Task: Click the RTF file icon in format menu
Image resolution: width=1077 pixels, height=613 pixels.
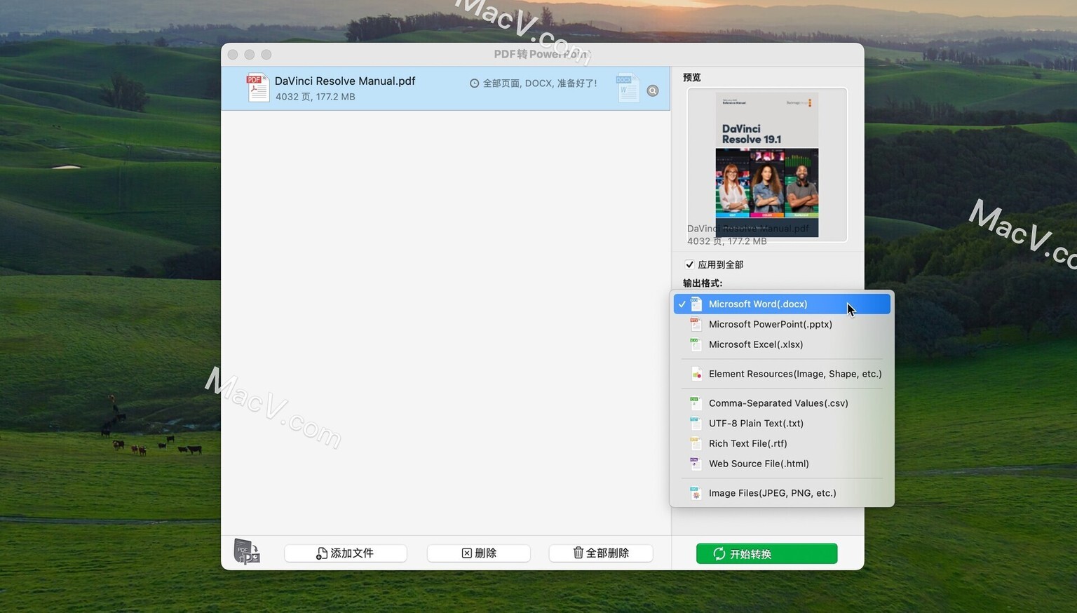Action: [x=696, y=443]
